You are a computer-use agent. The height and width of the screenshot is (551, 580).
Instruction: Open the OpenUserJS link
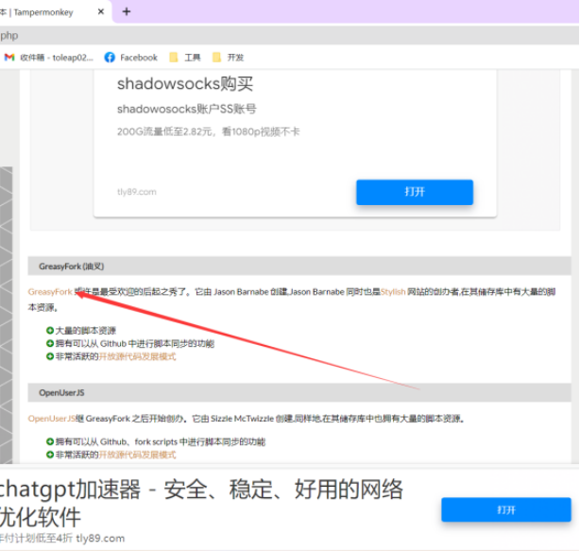52,419
